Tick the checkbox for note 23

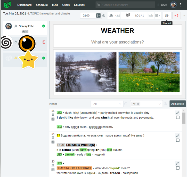(x=178, y=168)
